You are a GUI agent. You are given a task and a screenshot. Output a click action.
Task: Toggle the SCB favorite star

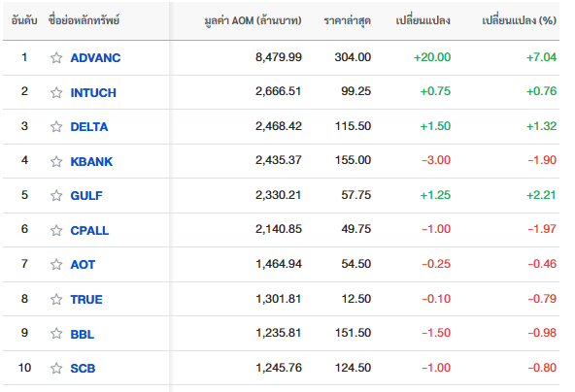(56, 368)
